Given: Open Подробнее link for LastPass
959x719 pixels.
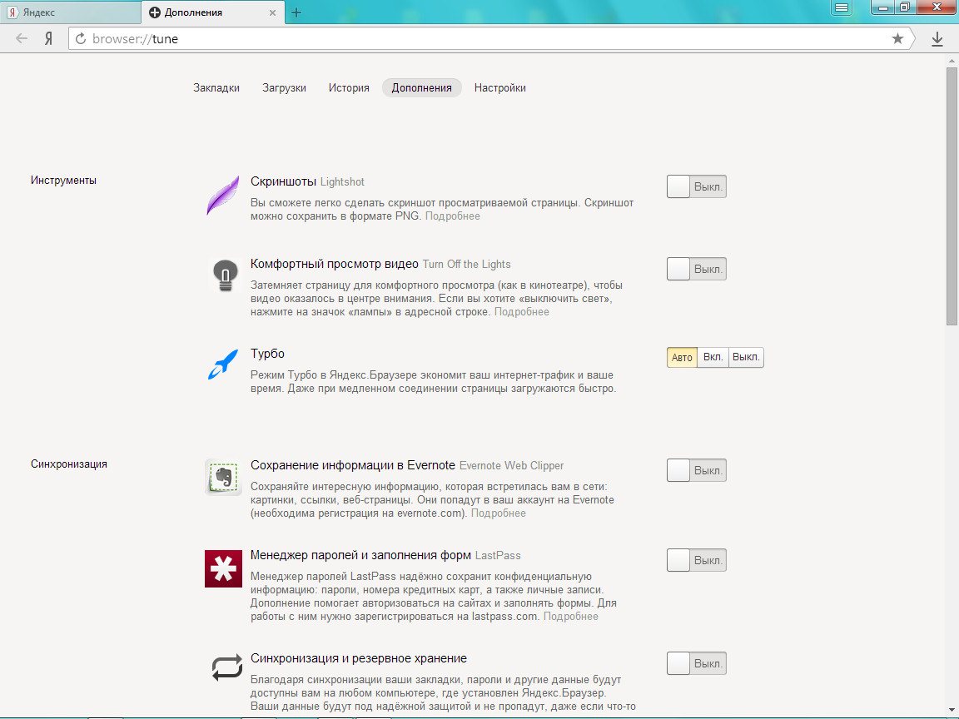Looking at the screenshot, I should click(570, 617).
